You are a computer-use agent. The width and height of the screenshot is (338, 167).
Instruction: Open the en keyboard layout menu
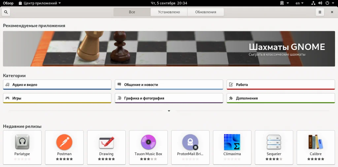pos(299,3)
